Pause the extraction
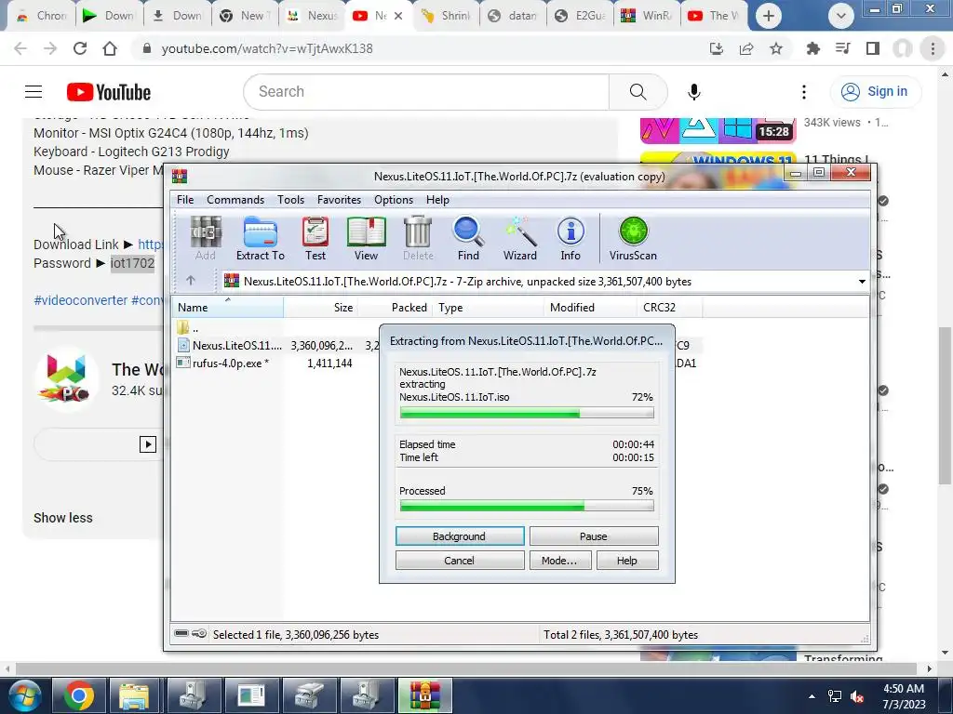The image size is (953, 714). [593, 536]
